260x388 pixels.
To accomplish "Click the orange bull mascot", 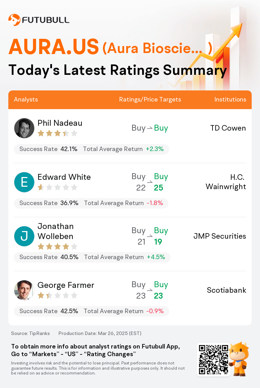I will (239, 359).
